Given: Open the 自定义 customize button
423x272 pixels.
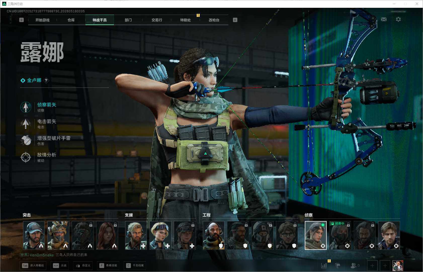Looking at the screenshot, I should point(83,265).
